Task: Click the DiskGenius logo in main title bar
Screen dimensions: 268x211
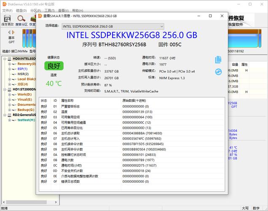Action: click(4, 3)
